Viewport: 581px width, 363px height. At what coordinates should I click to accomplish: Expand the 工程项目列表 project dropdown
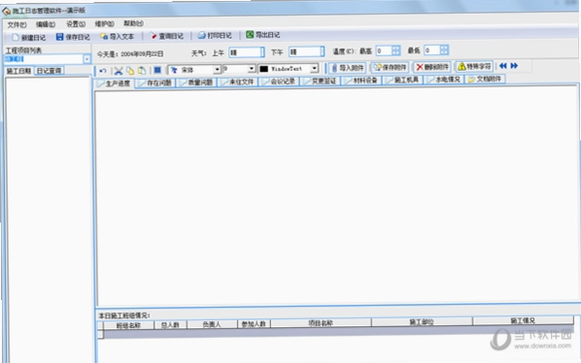86,59
